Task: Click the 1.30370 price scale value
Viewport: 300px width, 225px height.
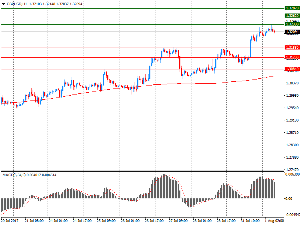Action: (x=292, y=83)
